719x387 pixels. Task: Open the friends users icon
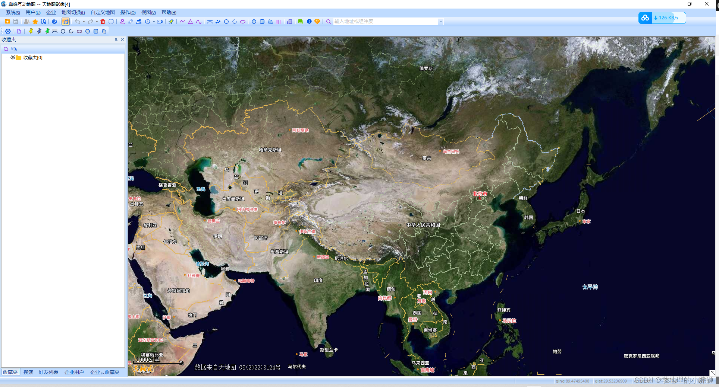click(x=26, y=22)
